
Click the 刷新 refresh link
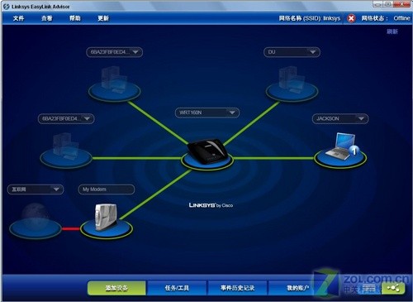pos(392,31)
